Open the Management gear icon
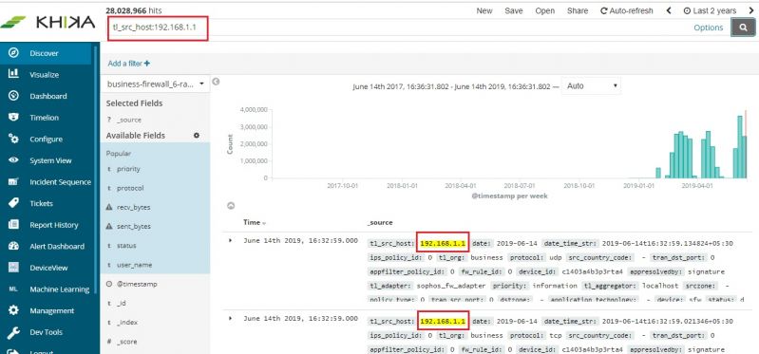The height and width of the screenshot is (354, 759). pyautogui.click(x=13, y=310)
